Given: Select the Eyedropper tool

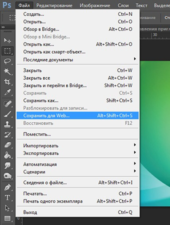Looking at the screenshot, I should pos(7,92).
